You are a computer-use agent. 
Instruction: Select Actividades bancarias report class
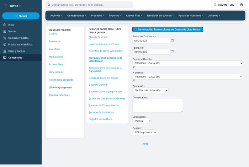coord(61,80)
